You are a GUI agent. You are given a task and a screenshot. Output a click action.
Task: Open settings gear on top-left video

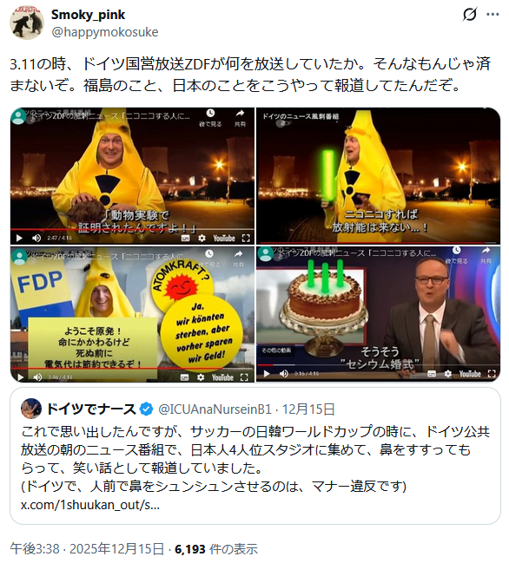tap(202, 238)
